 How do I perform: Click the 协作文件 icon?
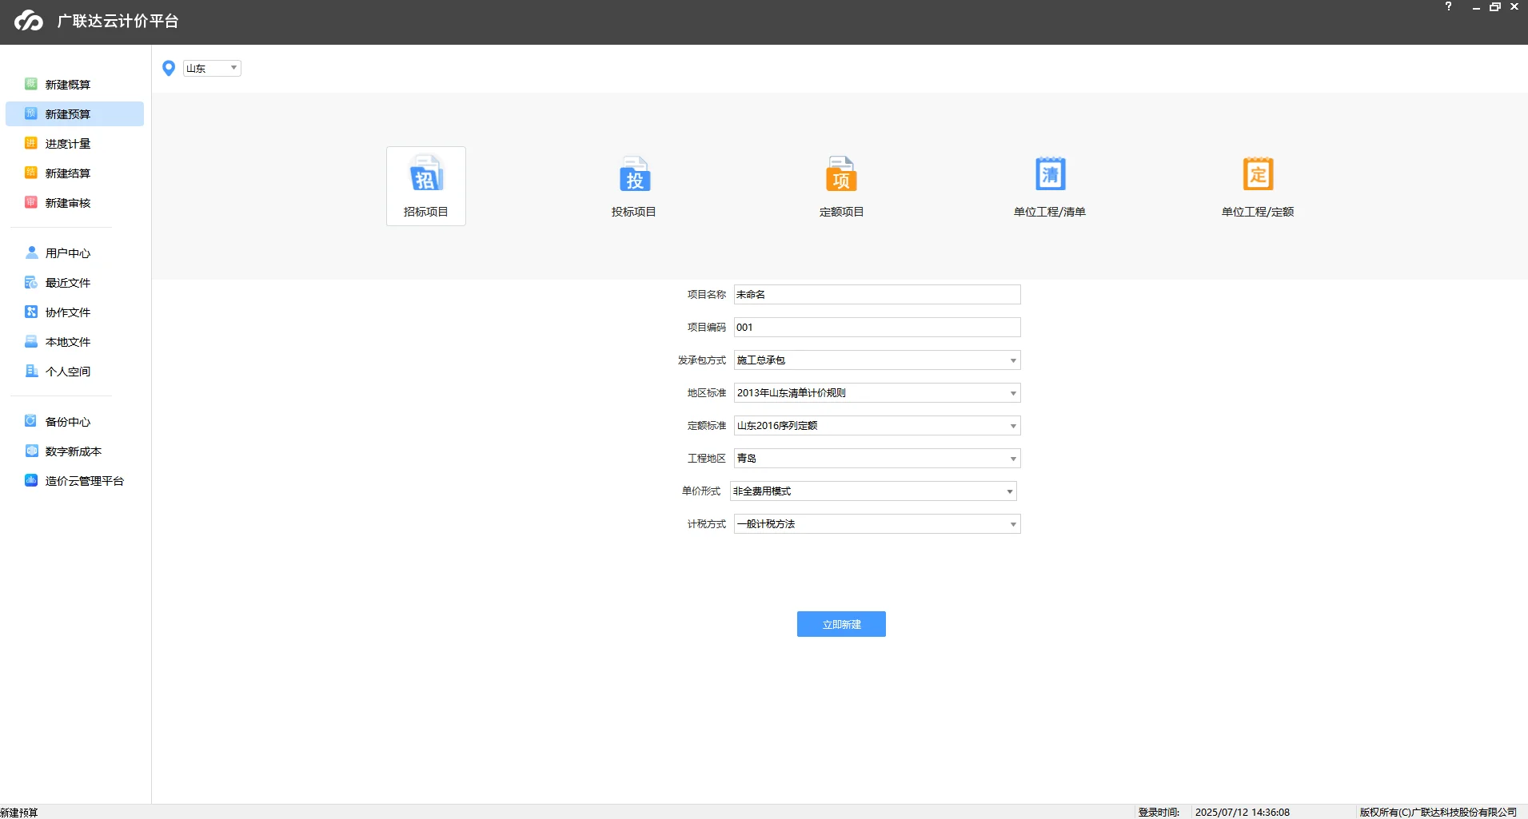pyautogui.click(x=31, y=312)
